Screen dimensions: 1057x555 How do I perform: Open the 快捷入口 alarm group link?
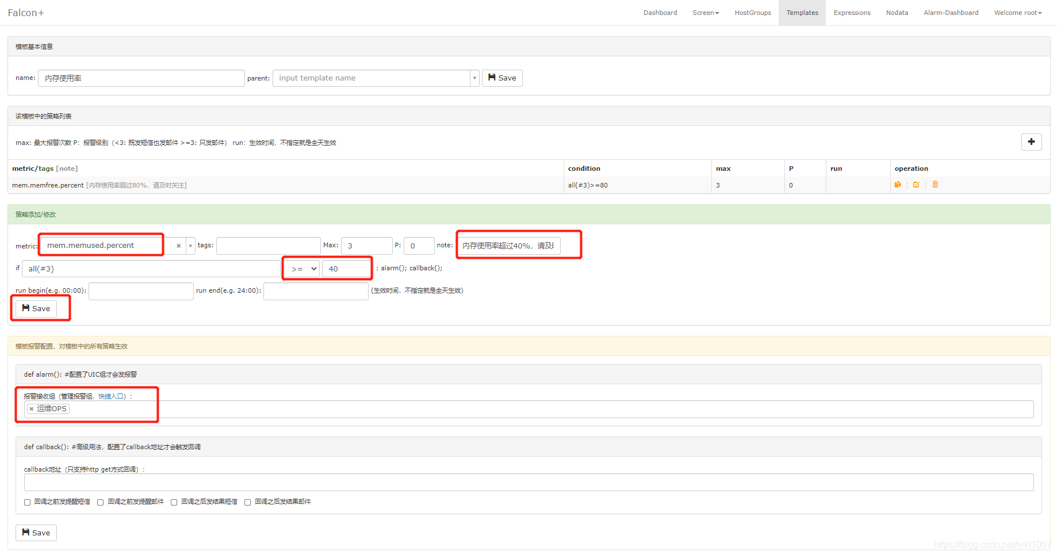click(x=110, y=396)
